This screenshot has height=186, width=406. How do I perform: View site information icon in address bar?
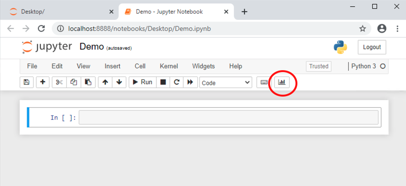coord(61,28)
